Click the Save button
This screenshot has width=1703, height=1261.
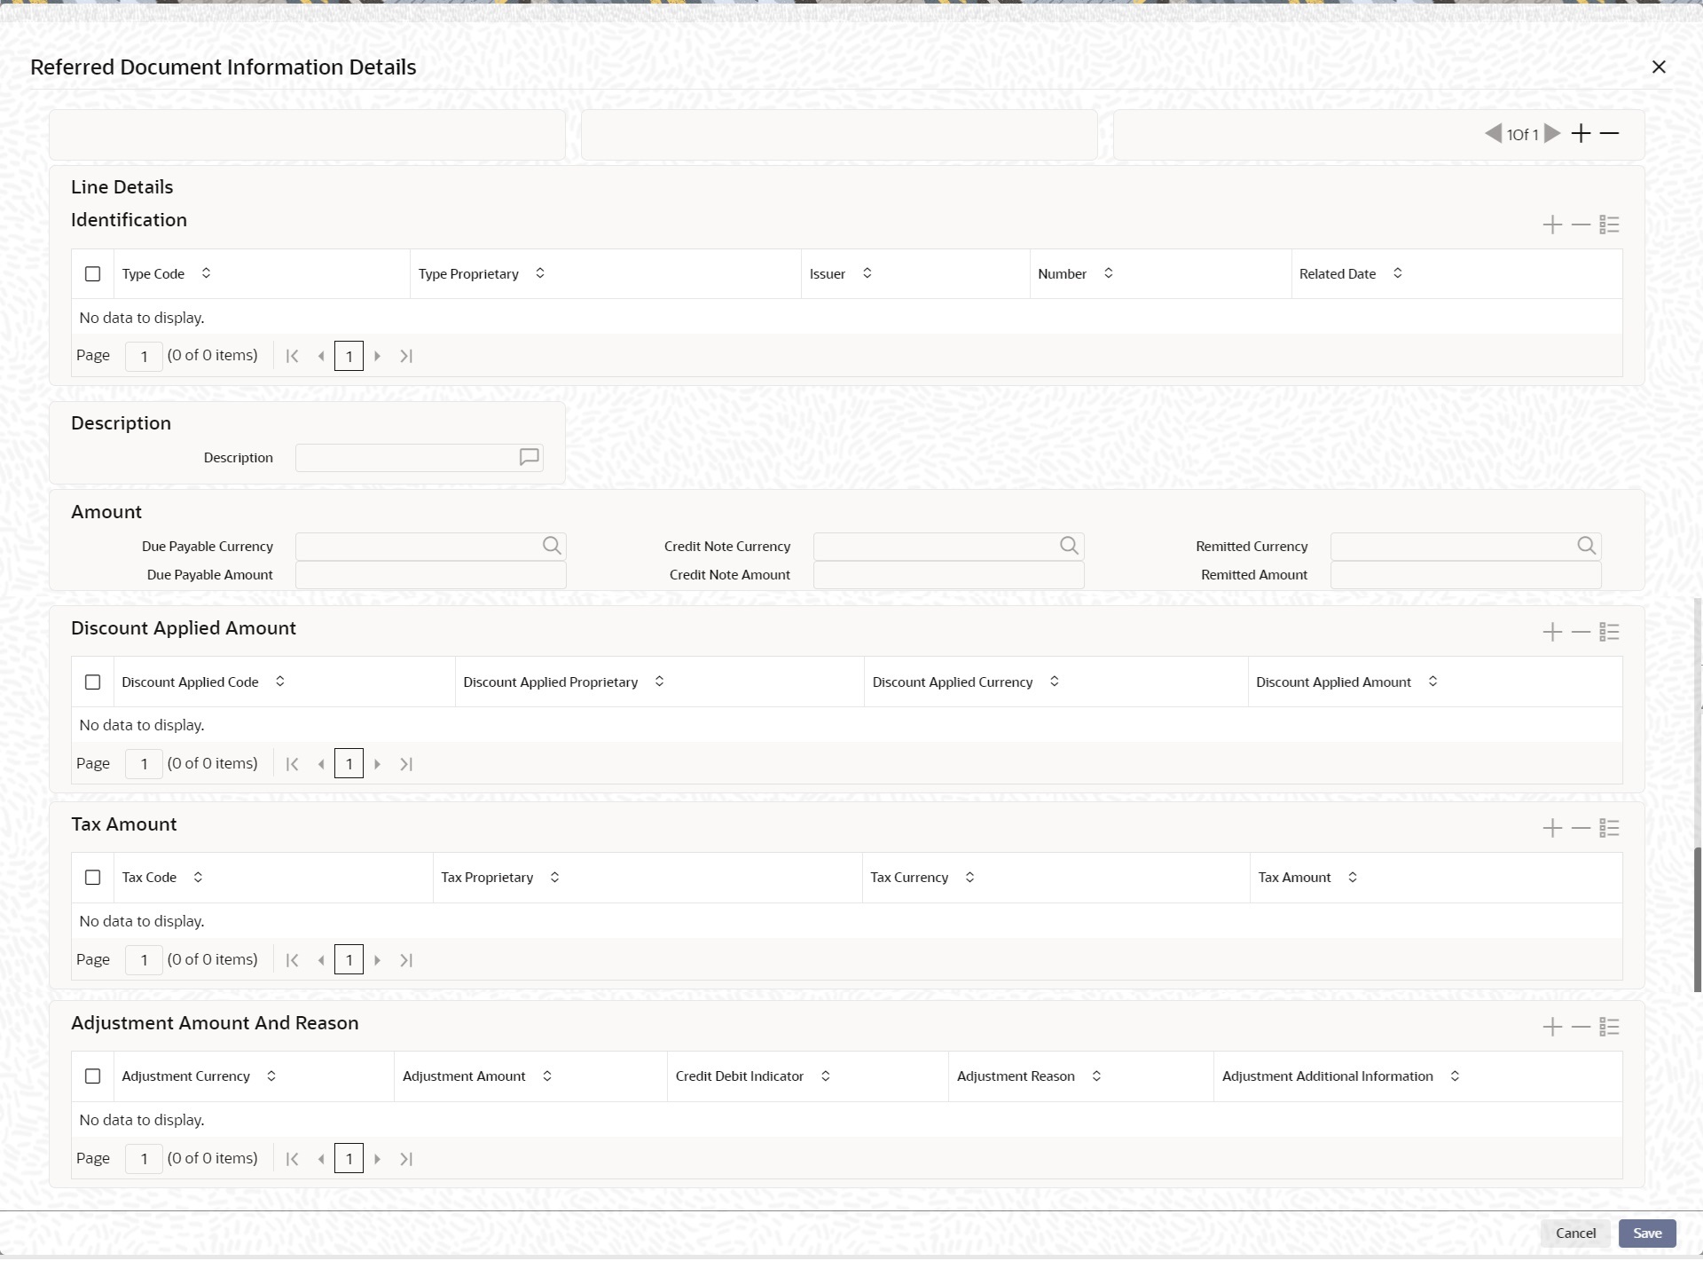tap(1646, 1233)
